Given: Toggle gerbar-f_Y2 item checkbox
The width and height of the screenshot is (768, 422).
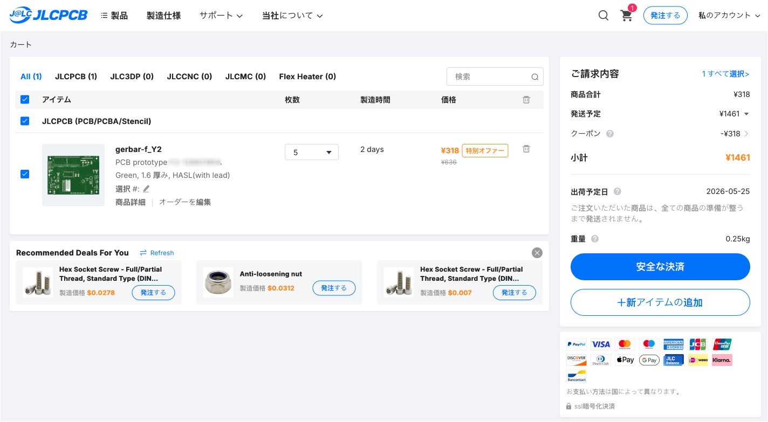Looking at the screenshot, I should click(x=25, y=174).
